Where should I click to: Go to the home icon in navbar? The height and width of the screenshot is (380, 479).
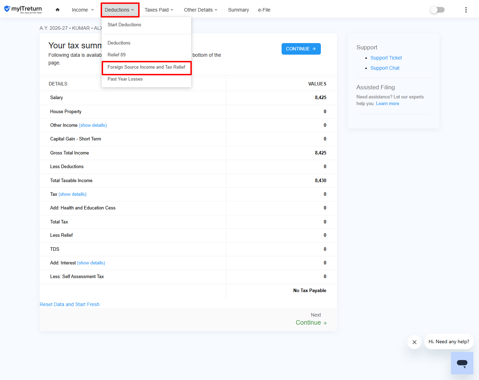point(58,10)
